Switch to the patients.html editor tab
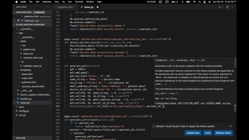Screen dimensions: 249x140 click(x=65, y=7)
